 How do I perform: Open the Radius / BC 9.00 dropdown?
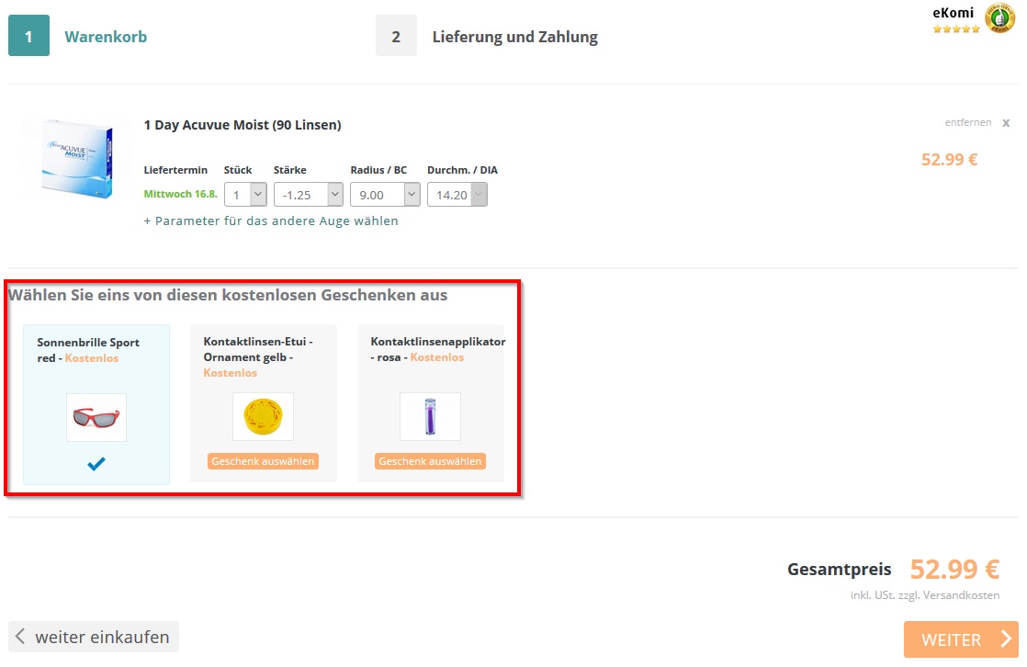[385, 195]
